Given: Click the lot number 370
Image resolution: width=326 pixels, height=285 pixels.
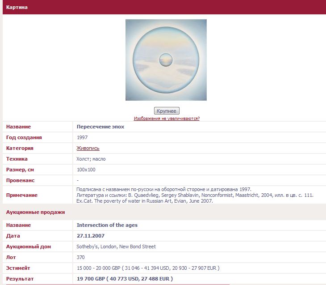Looking at the screenshot, I should tap(81, 257).
